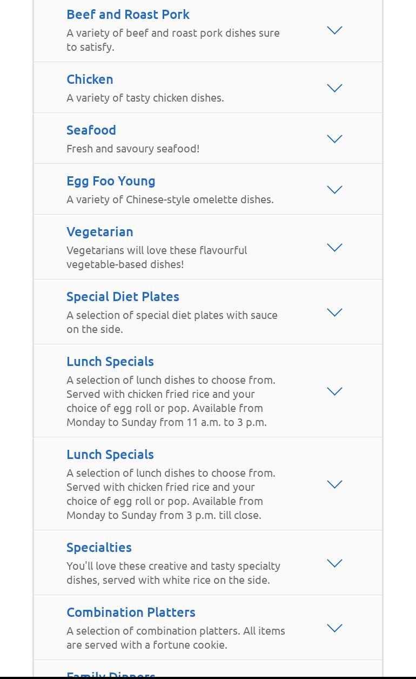416x679 pixels.
Task: Select the Specialties heading
Action: 99,548
